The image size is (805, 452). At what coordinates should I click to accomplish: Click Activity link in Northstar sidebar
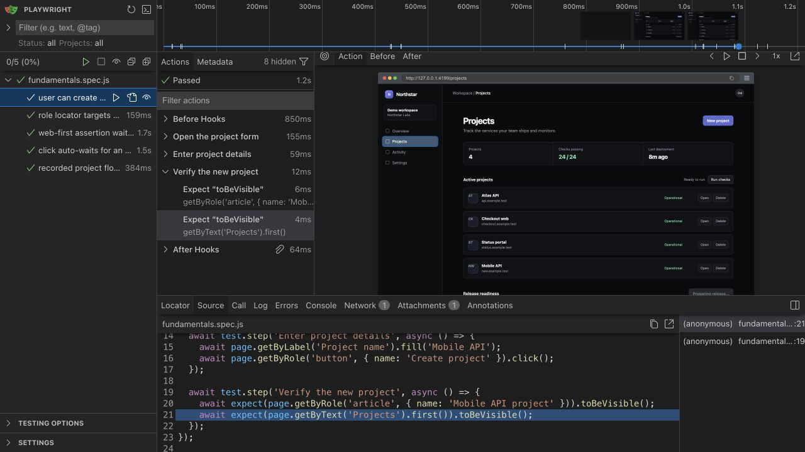(x=411, y=152)
